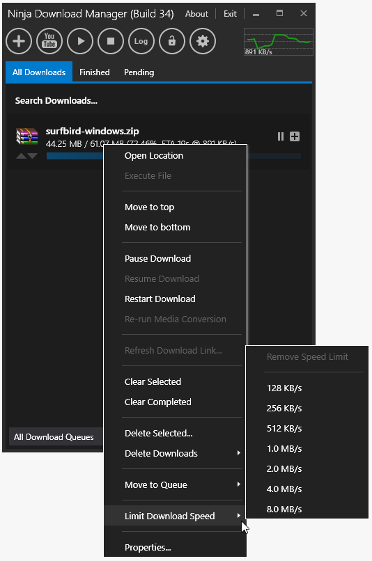Open the YouTube download tool

point(49,41)
